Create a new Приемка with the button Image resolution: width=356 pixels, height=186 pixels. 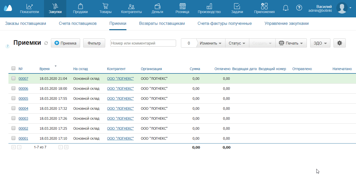[x=66, y=43]
